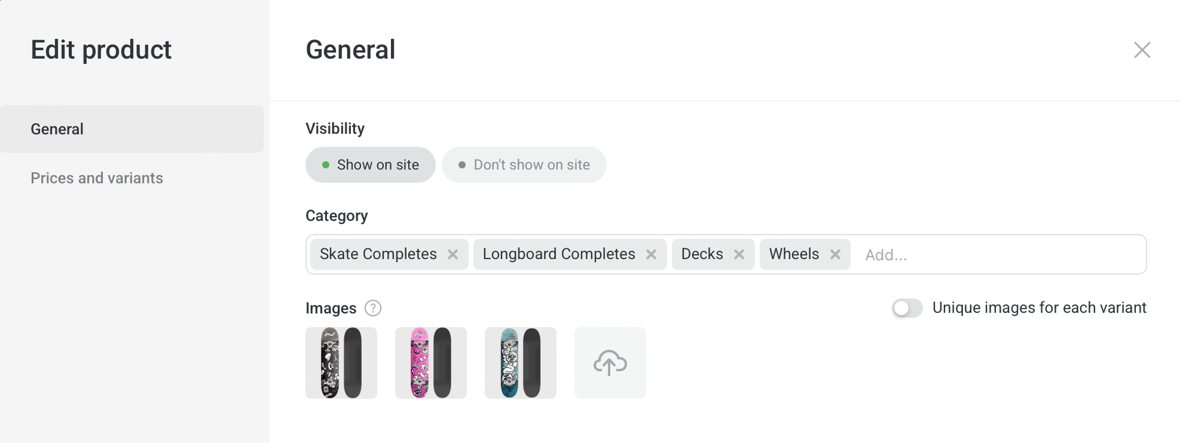Viewport: 1180px width, 443px height.
Task: Remove the Wheels category tag
Action: [x=835, y=254]
